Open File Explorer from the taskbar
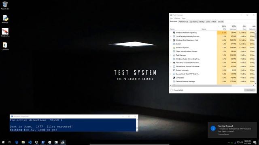Image resolution: width=259 pixels, height=145 pixels. (x=23, y=142)
